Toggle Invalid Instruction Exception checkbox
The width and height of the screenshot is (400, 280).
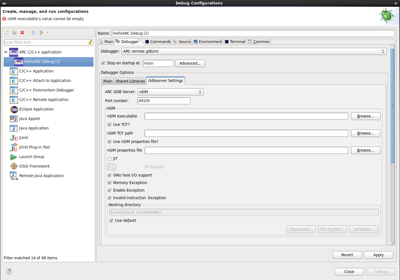109,198
